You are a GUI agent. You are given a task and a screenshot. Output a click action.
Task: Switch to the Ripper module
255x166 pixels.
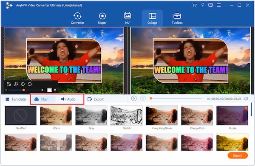pyautogui.click(x=102, y=18)
